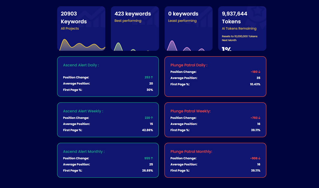319x188 pixels.
Task: Click the green up arrow in Ascend Alert Daily
Action: click(152, 77)
